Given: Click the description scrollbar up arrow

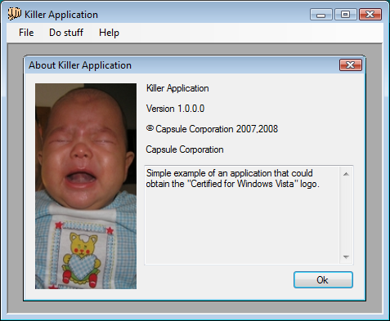Looking at the screenshot, I should tap(346, 174).
